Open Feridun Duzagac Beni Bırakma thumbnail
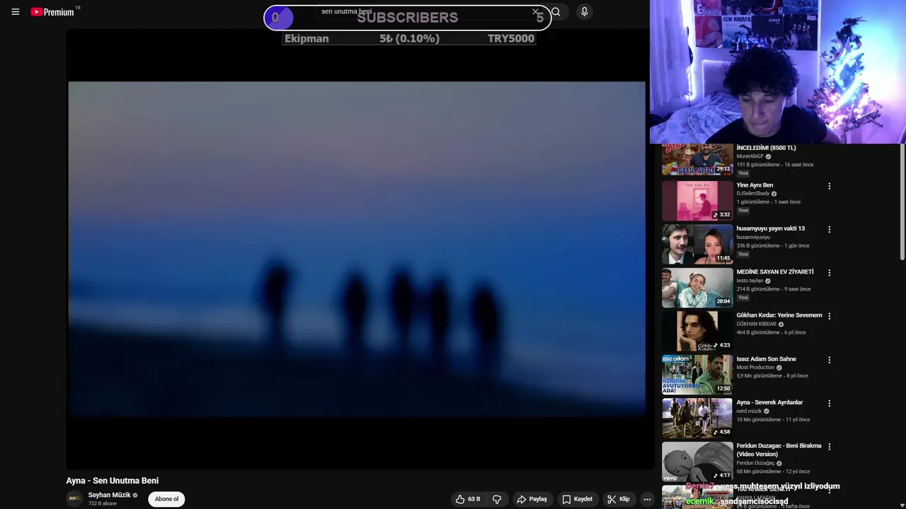Screen dimensions: 906x509 pos(697,462)
